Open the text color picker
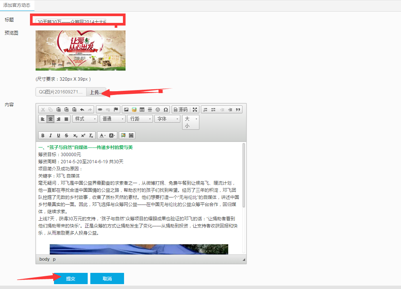Image resolution: width=401 pixels, height=289 pixels. [102, 135]
